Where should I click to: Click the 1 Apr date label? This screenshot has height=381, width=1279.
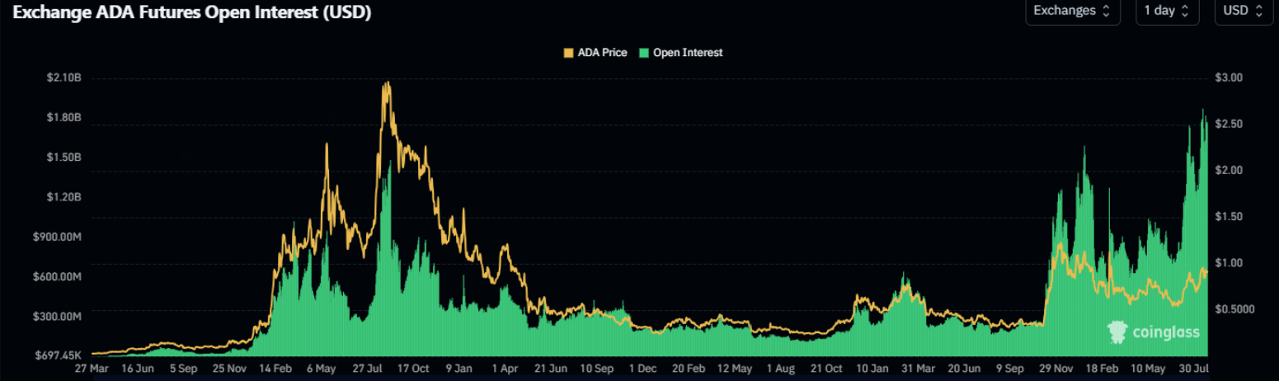(x=505, y=369)
